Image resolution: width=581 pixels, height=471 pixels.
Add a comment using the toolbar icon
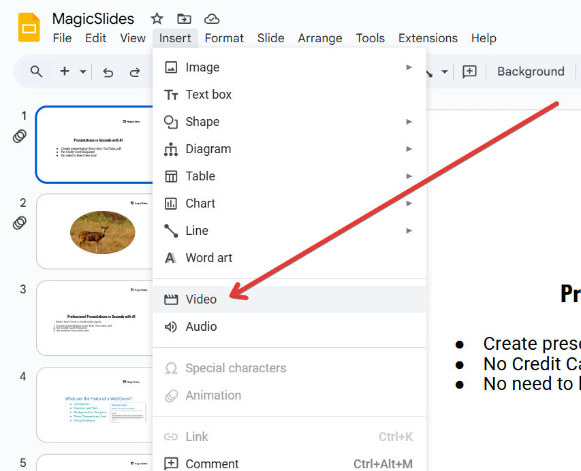point(469,71)
